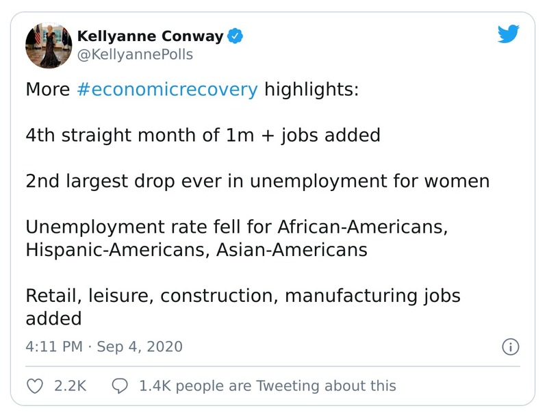
Task: Open the tweet info icon
Action: click(x=510, y=347)
